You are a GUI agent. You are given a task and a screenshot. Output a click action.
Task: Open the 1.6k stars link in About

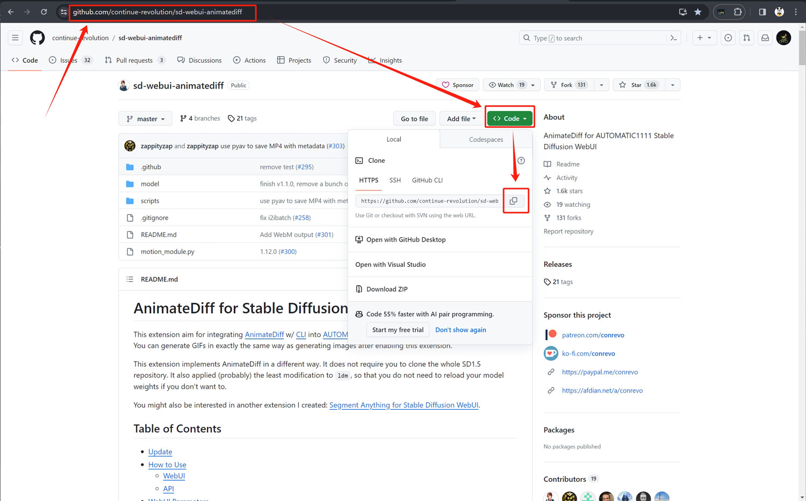569,191
